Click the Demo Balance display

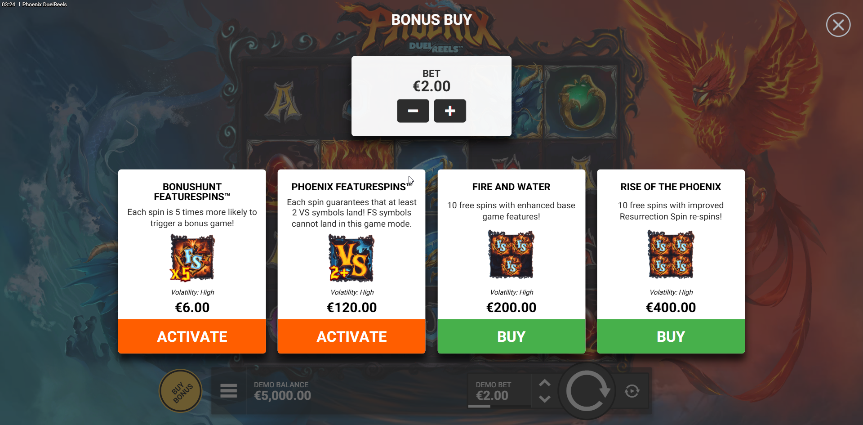point(282,391)
